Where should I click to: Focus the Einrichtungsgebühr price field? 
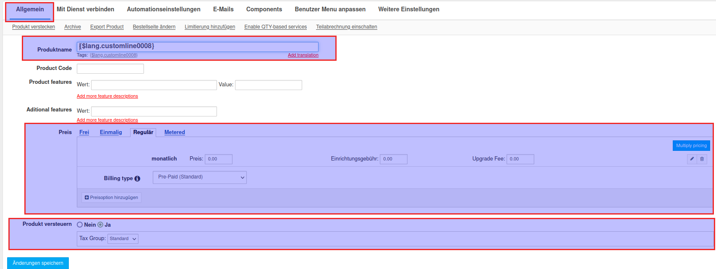tap(393, 159)
